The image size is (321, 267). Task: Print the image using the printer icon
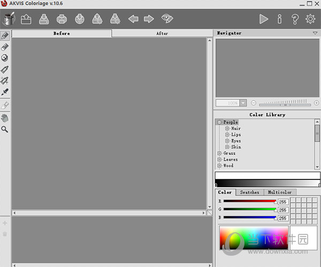click(x=62, y=19)
